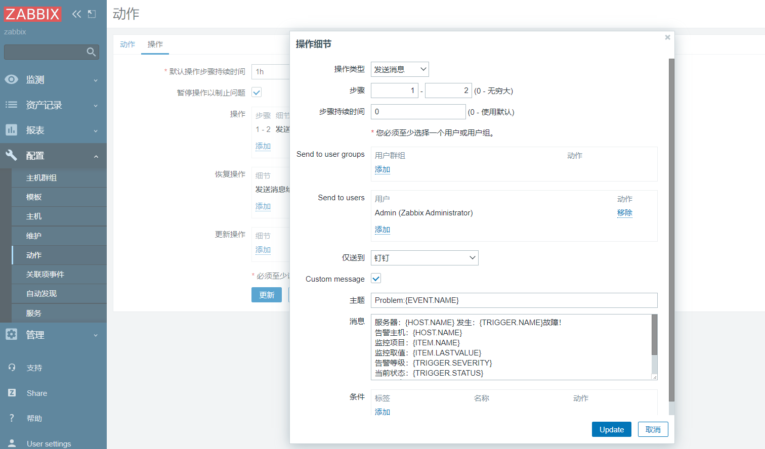
Task: Click the person icon for User settings
Action: 12,443
